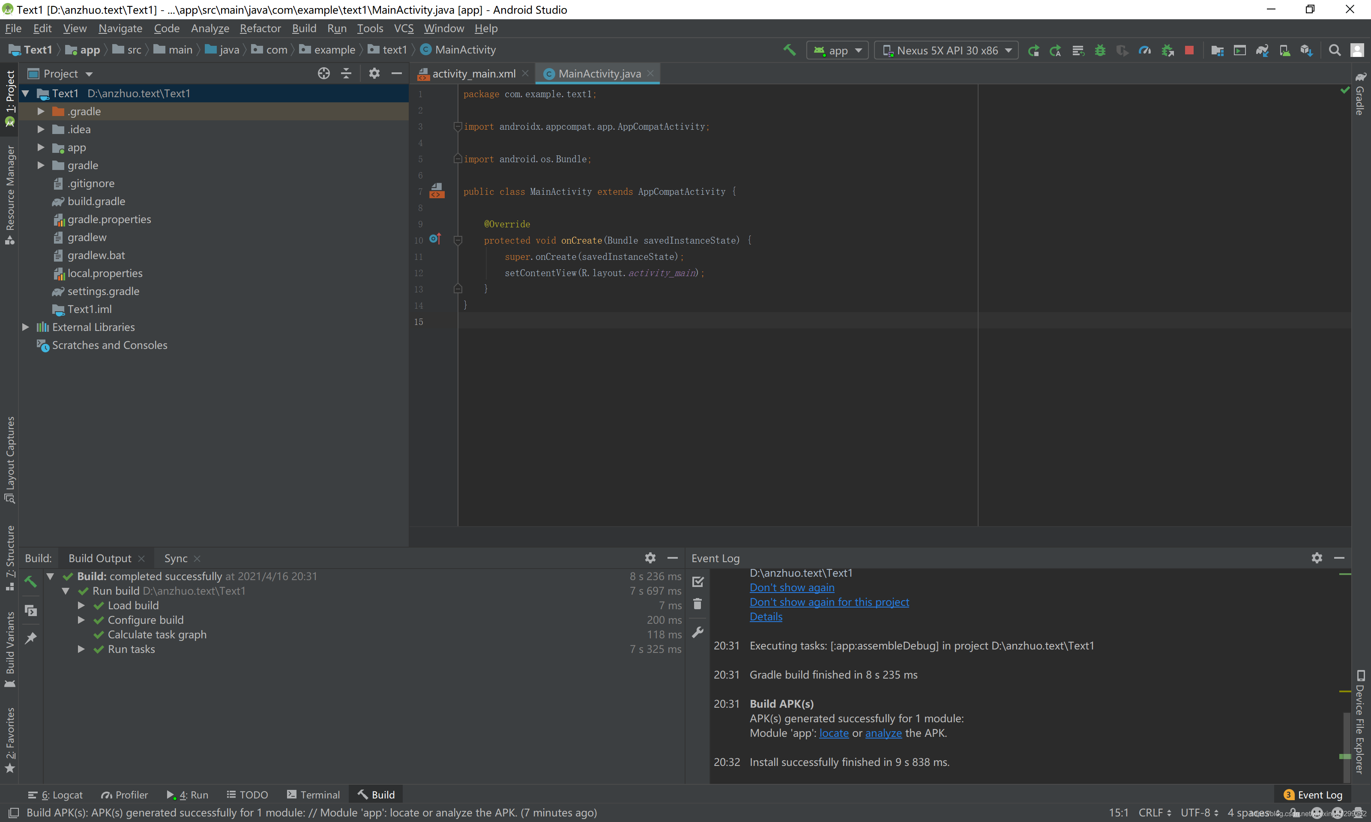Image resolution: width=1371 pixels, height=822 pixels.
Task: Collapse the Run build node
Action: [x=66, y=591]
